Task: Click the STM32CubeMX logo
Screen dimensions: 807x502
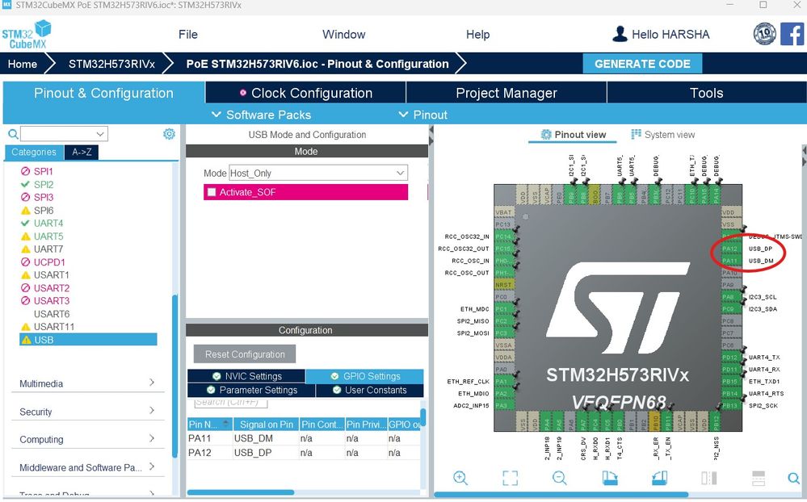Action: 27,34
